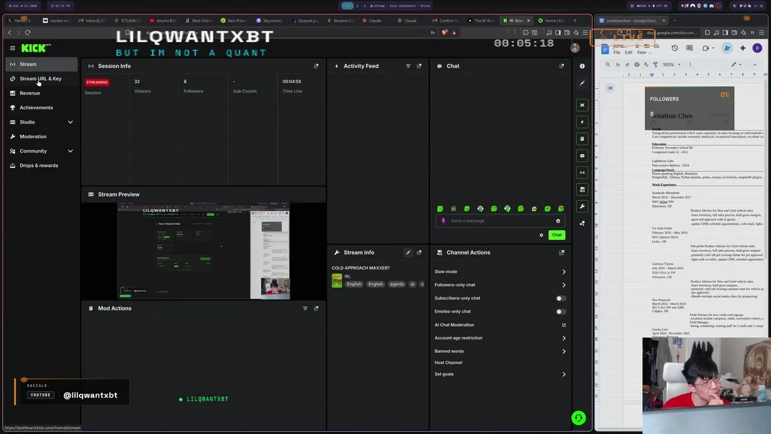Open green support chat bubble
The height and width of the screenshot is (434, 771).
(x=578, y=418)
